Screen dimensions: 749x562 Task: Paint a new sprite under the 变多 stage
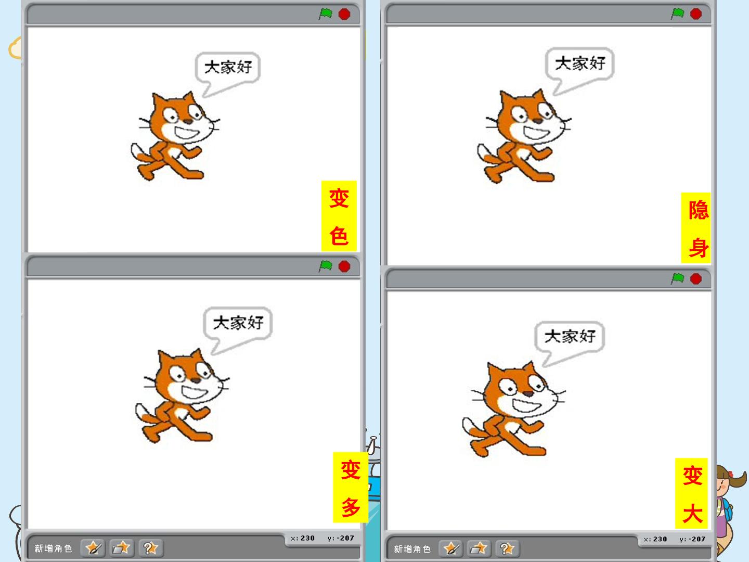pyautogui.click(x=94, y=547)
